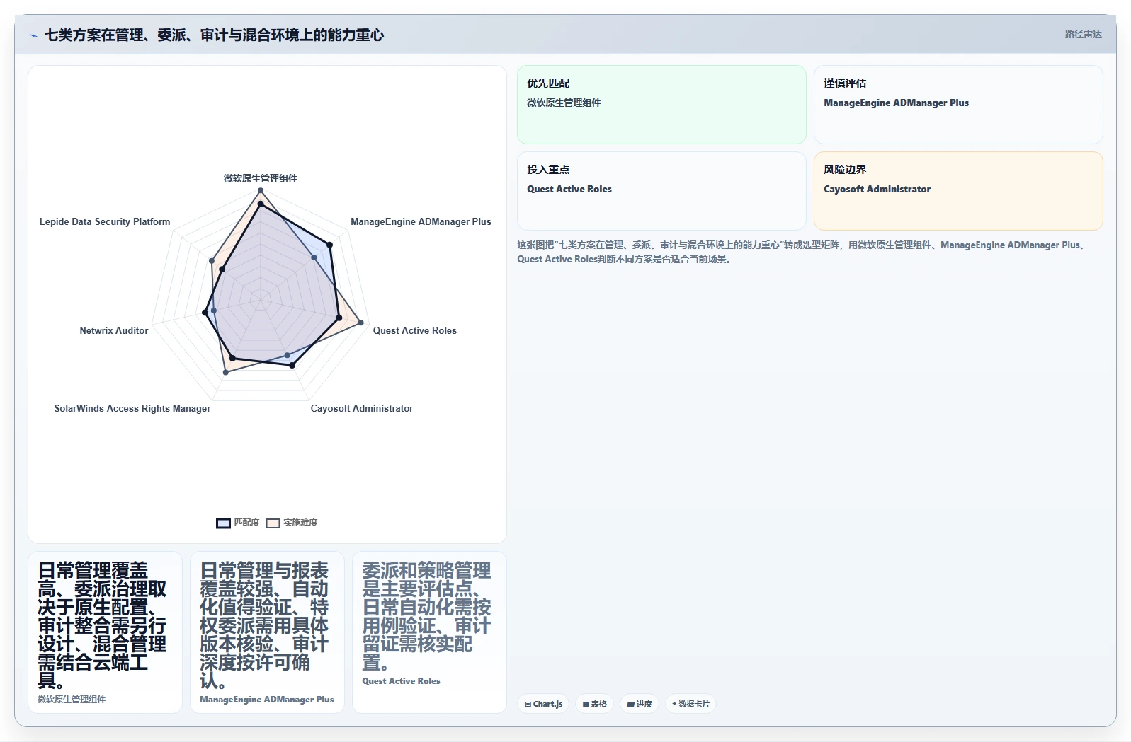The image size is (1131, 742).
Task: Click the Chart.js chip
Action: 543,704
